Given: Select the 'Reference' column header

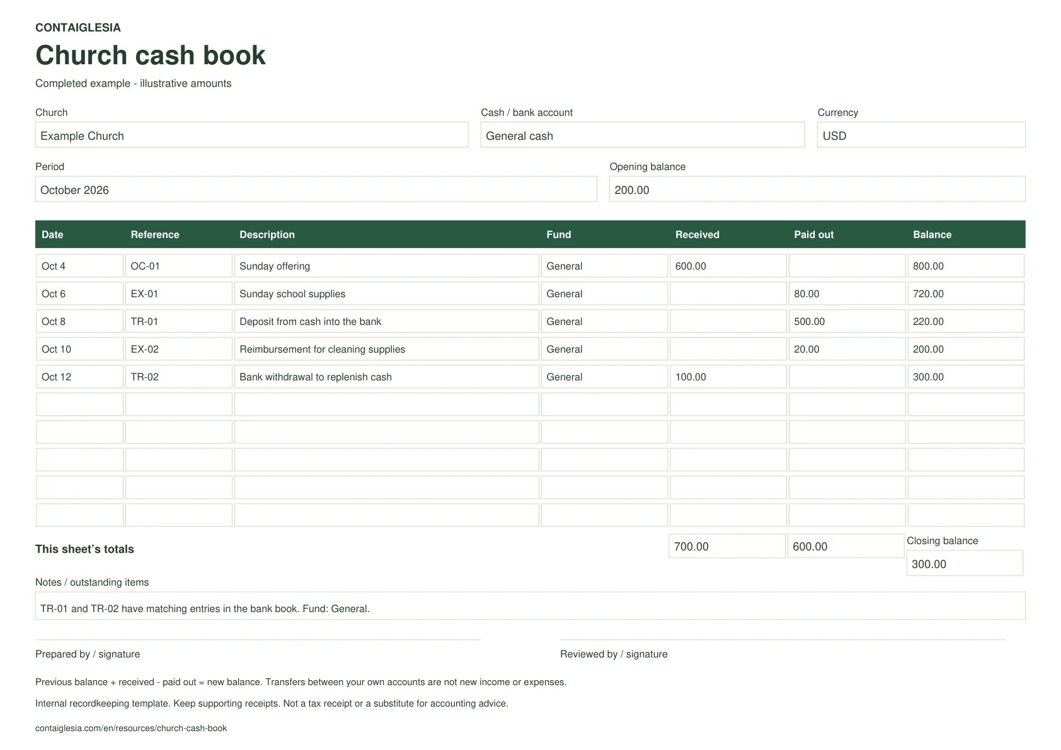Looking at the screenshot, I should pyautogui.click(x=155, y=235).
